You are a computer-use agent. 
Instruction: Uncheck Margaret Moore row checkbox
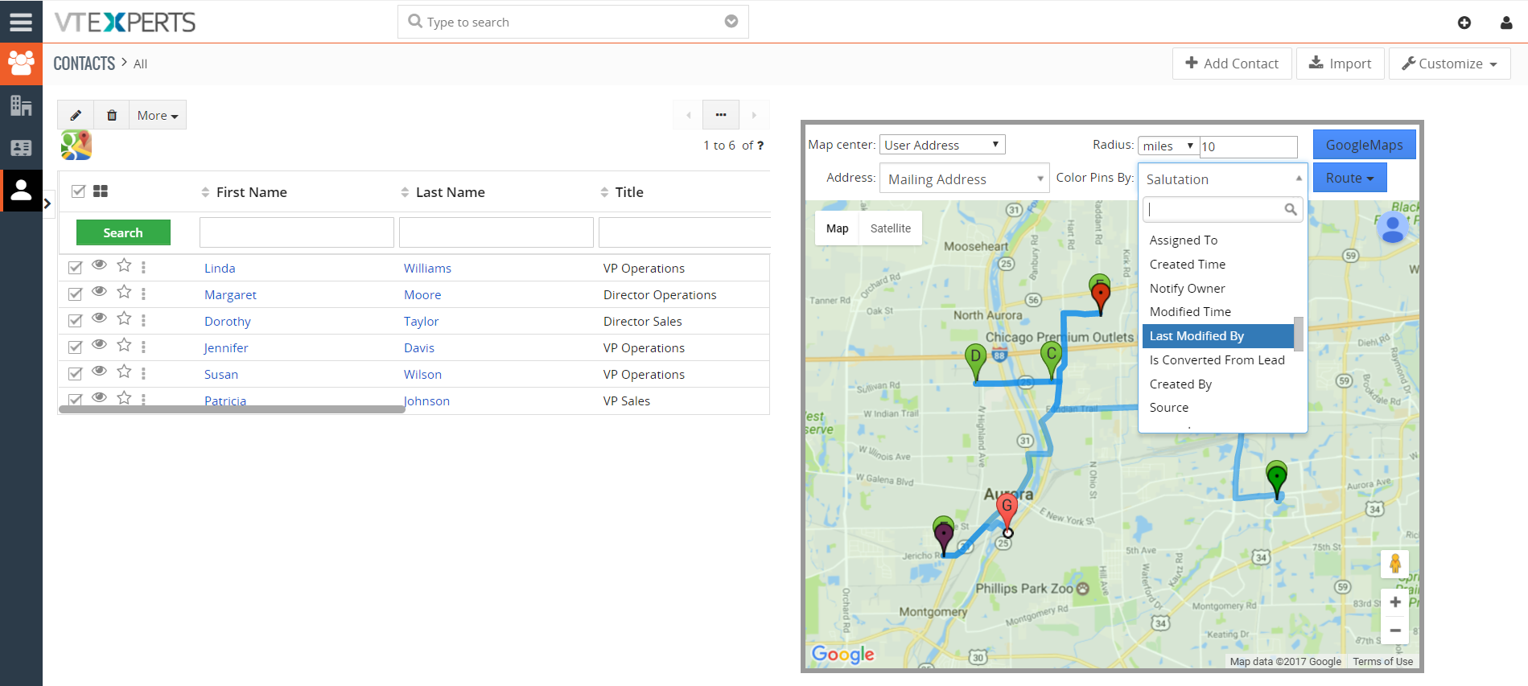pos(75,294)
